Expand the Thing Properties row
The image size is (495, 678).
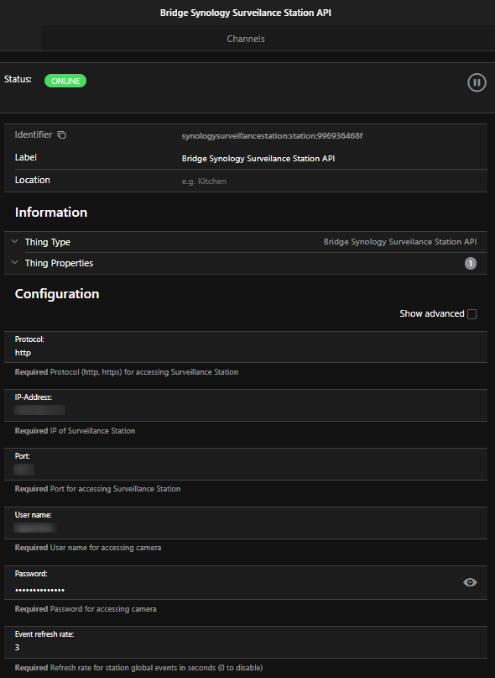(246, 263)
